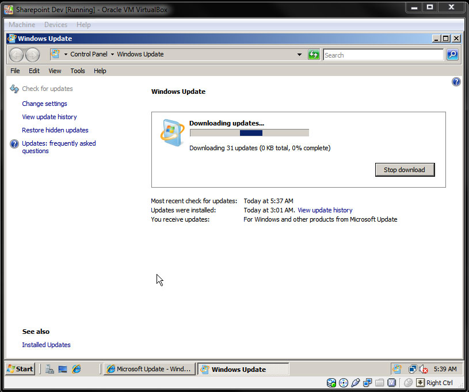Click VirtualBox USB devices status icon
This screenshot has height=392, width=469.
pyautogui.click(x=355, y=383)
